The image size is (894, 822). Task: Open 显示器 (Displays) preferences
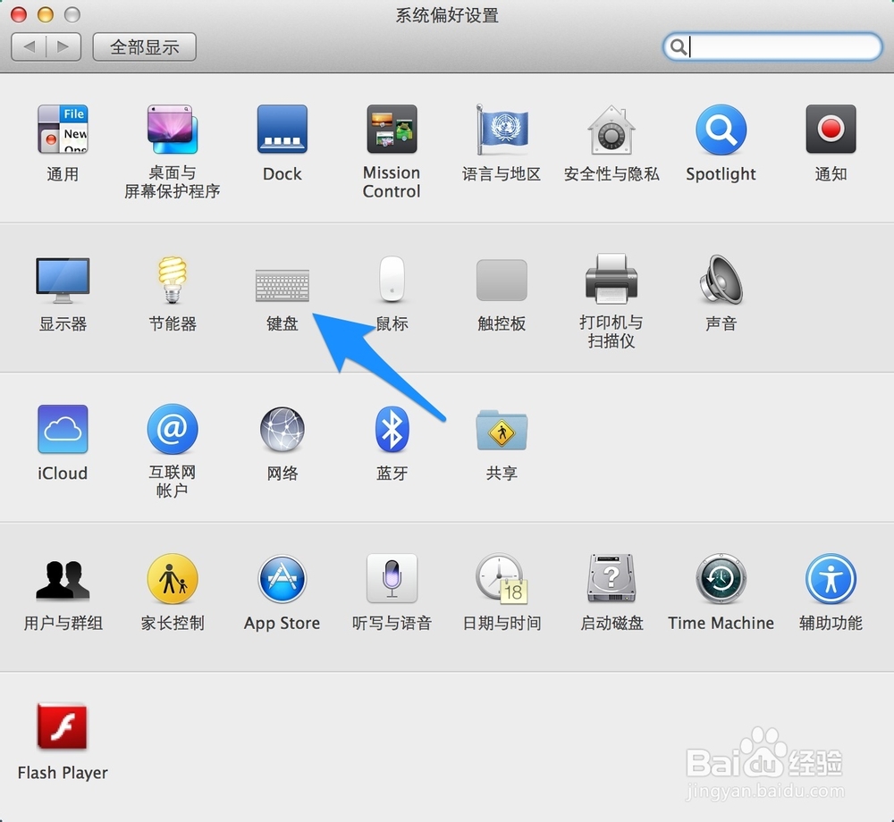(63, 280)
